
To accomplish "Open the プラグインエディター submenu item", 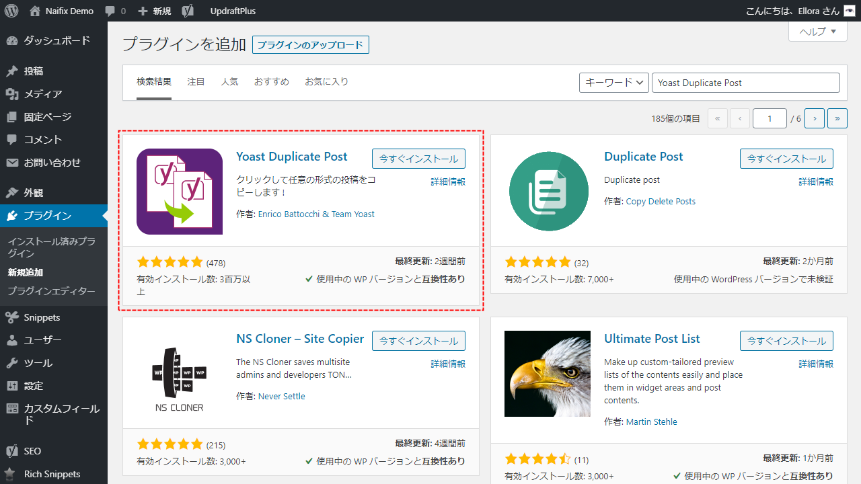I will pos(51,291).
